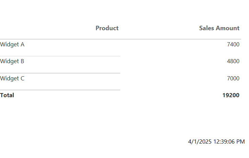Image resolution: width=249 pixels, height=158 pixels.
Task: Click the Sales Amount column header
Action: [x=219, y=28]
